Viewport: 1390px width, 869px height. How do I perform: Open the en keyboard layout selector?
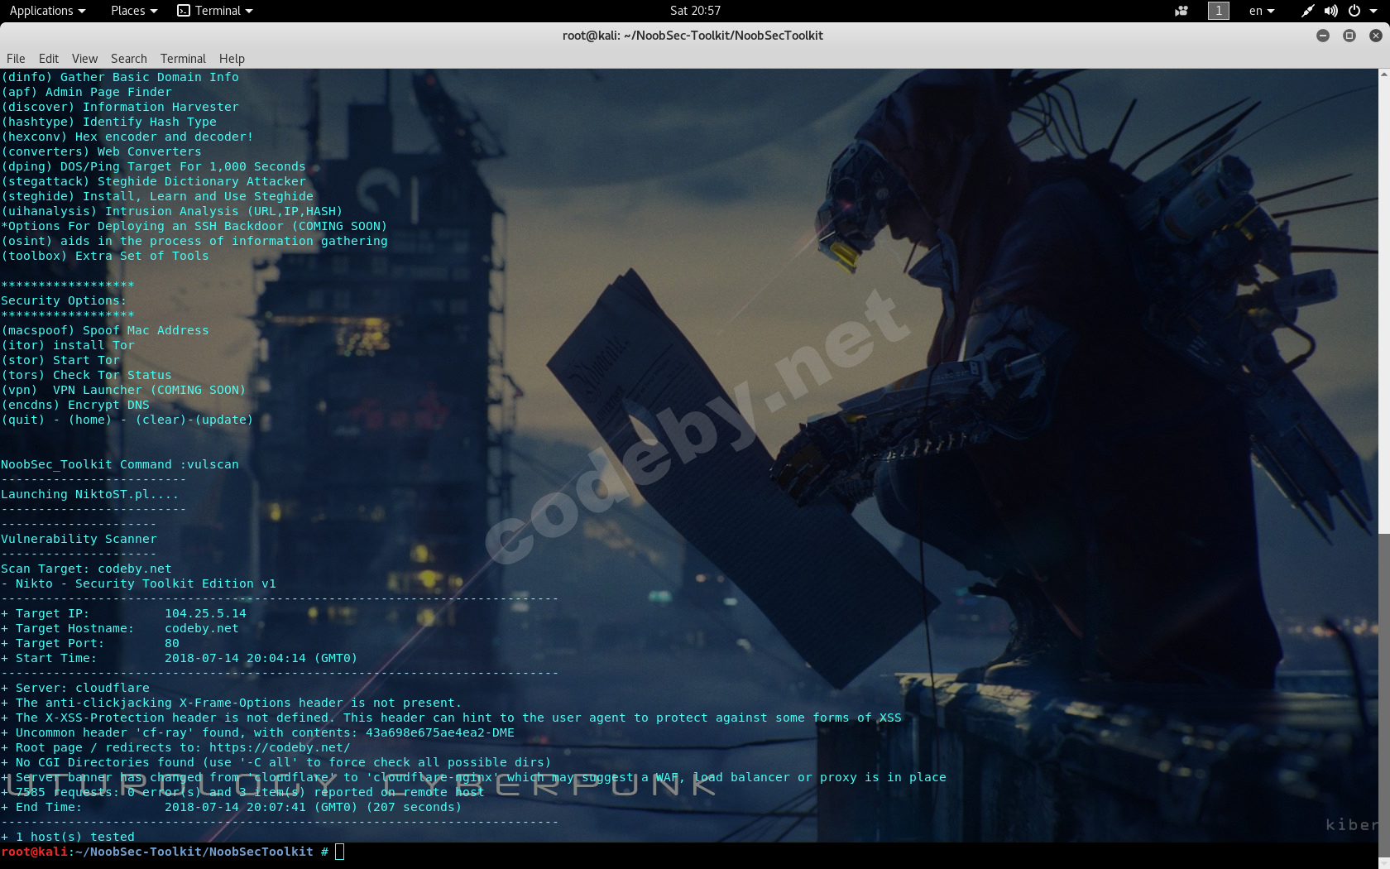pos(1261,11)
